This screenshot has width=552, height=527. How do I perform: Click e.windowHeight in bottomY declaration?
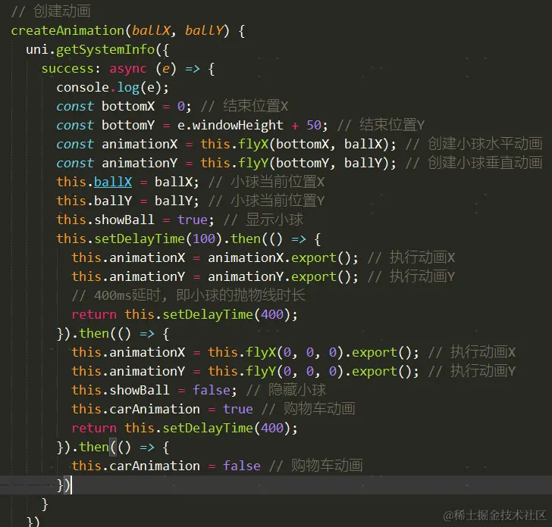[231, 126]
